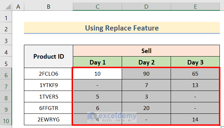Screen dimensions: 224x128
Task: Click the Day 1 cell with value 4
Action: pyautogui.click(x=97, y=119)
